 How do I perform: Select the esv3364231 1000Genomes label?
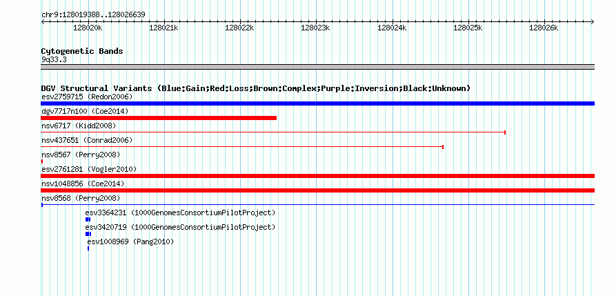181,213
